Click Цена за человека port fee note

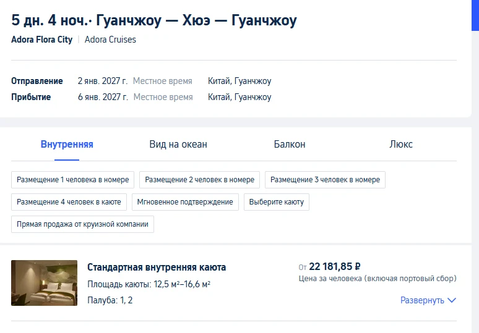378,279
